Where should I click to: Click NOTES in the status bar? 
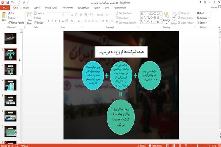click(142, 146)
